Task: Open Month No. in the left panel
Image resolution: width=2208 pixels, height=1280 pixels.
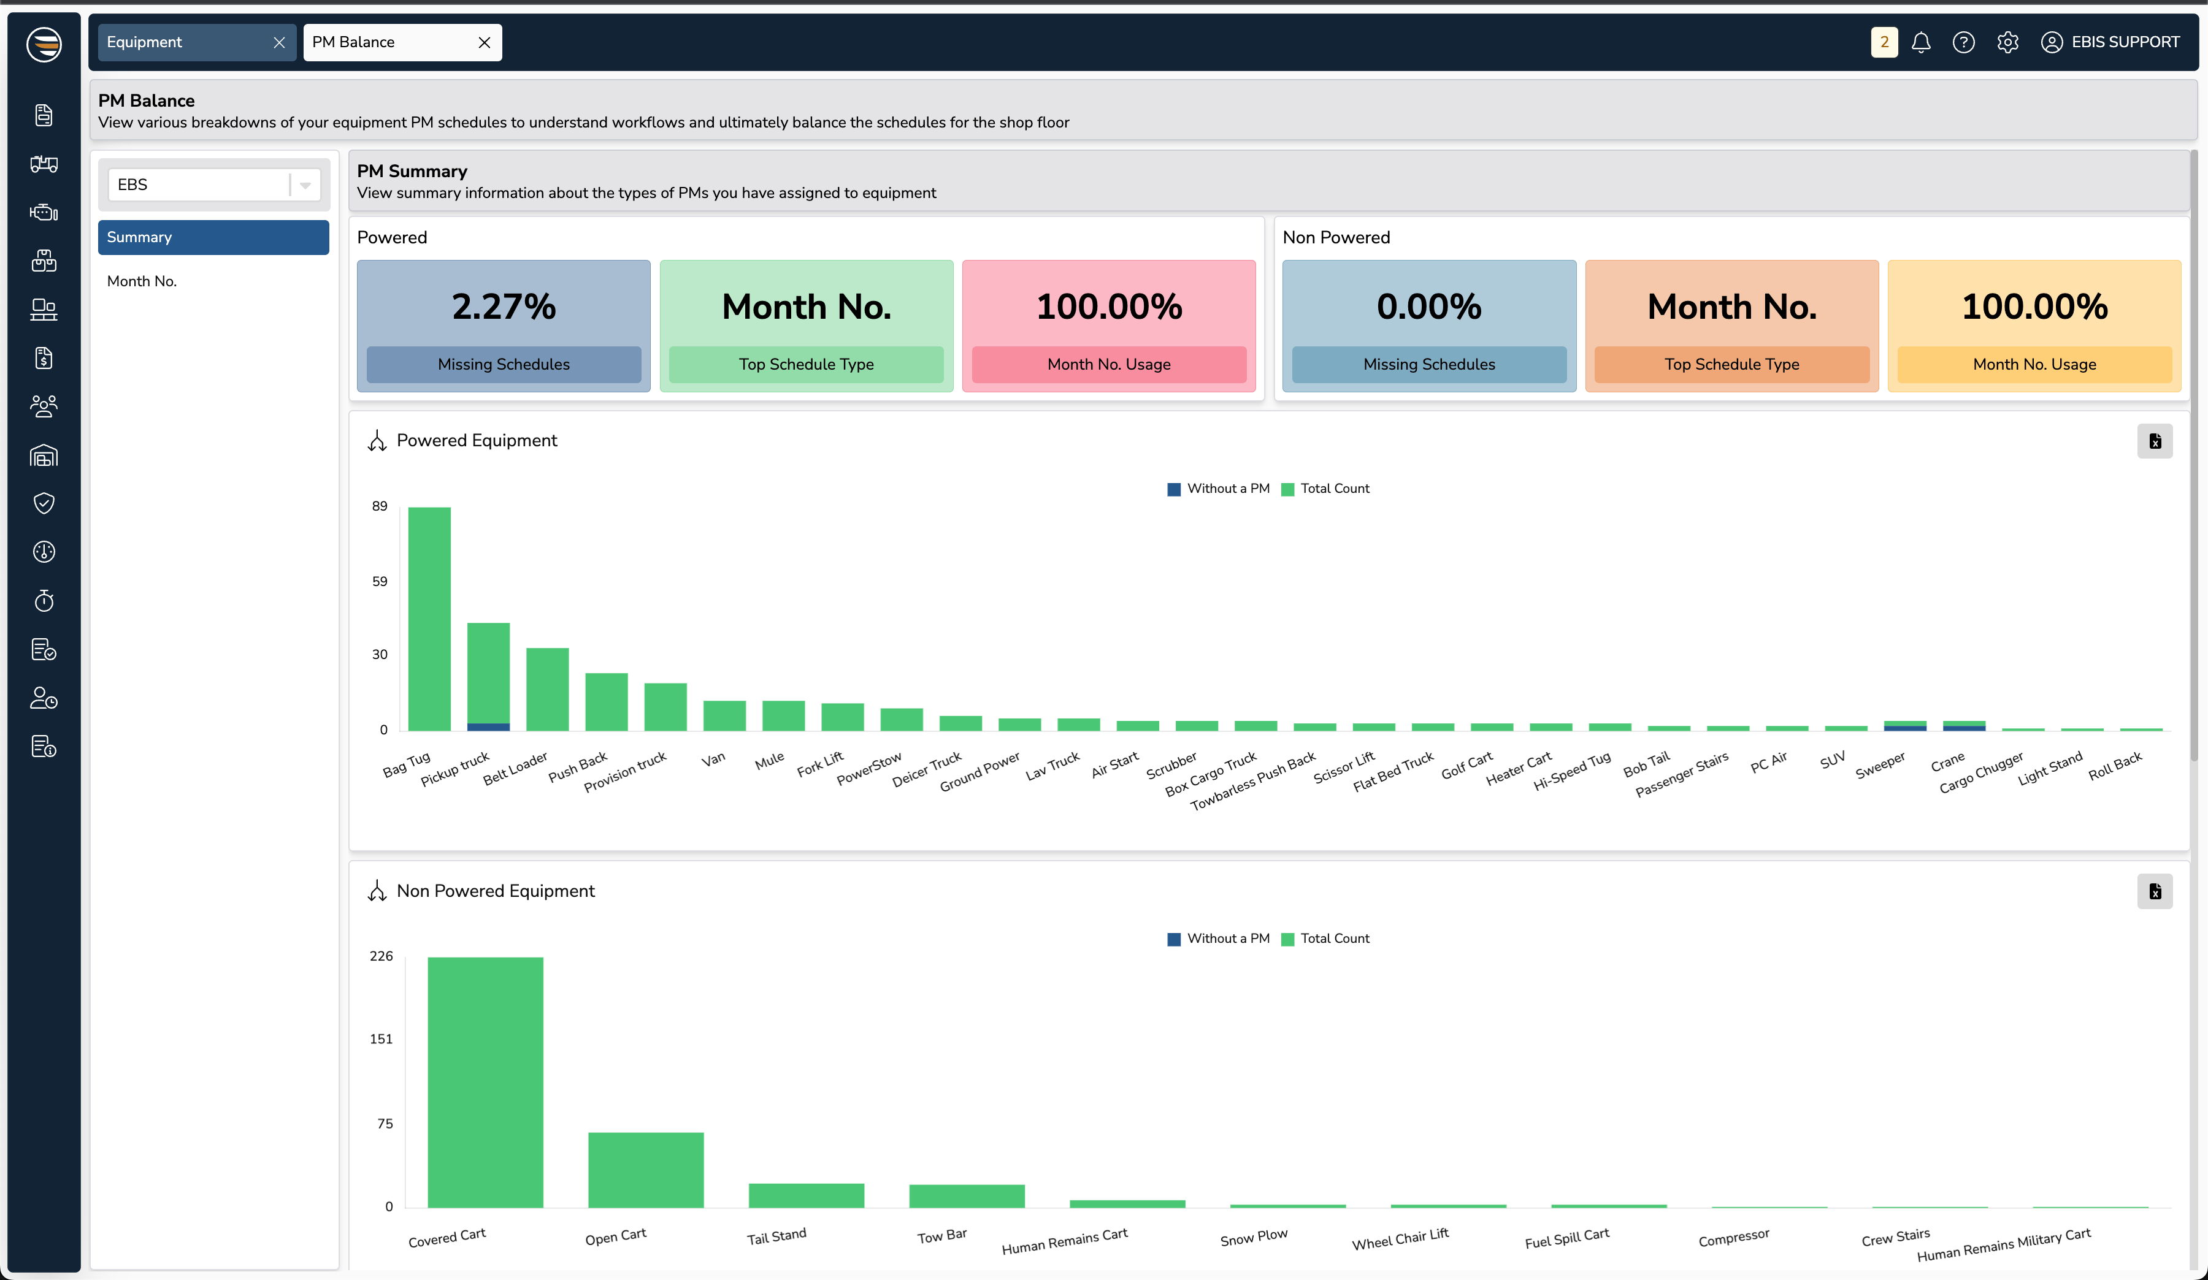Action: (213, 281)
